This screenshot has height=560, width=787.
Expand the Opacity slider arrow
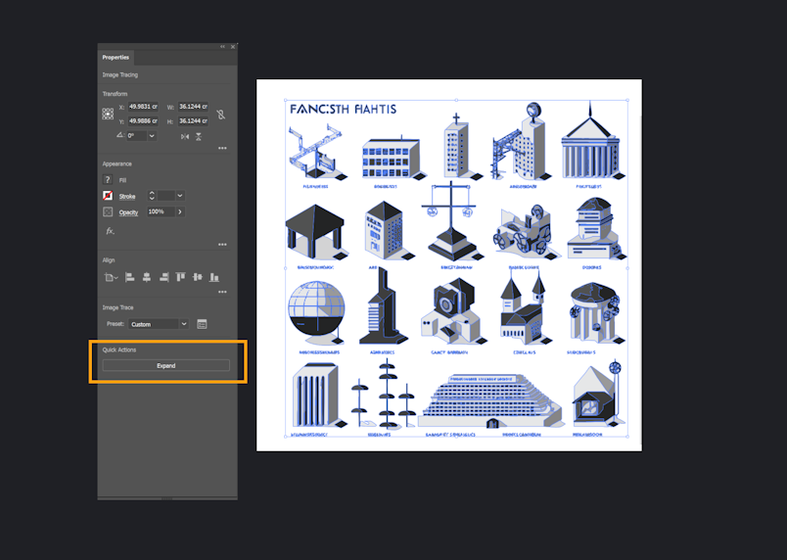click(180, 211)
